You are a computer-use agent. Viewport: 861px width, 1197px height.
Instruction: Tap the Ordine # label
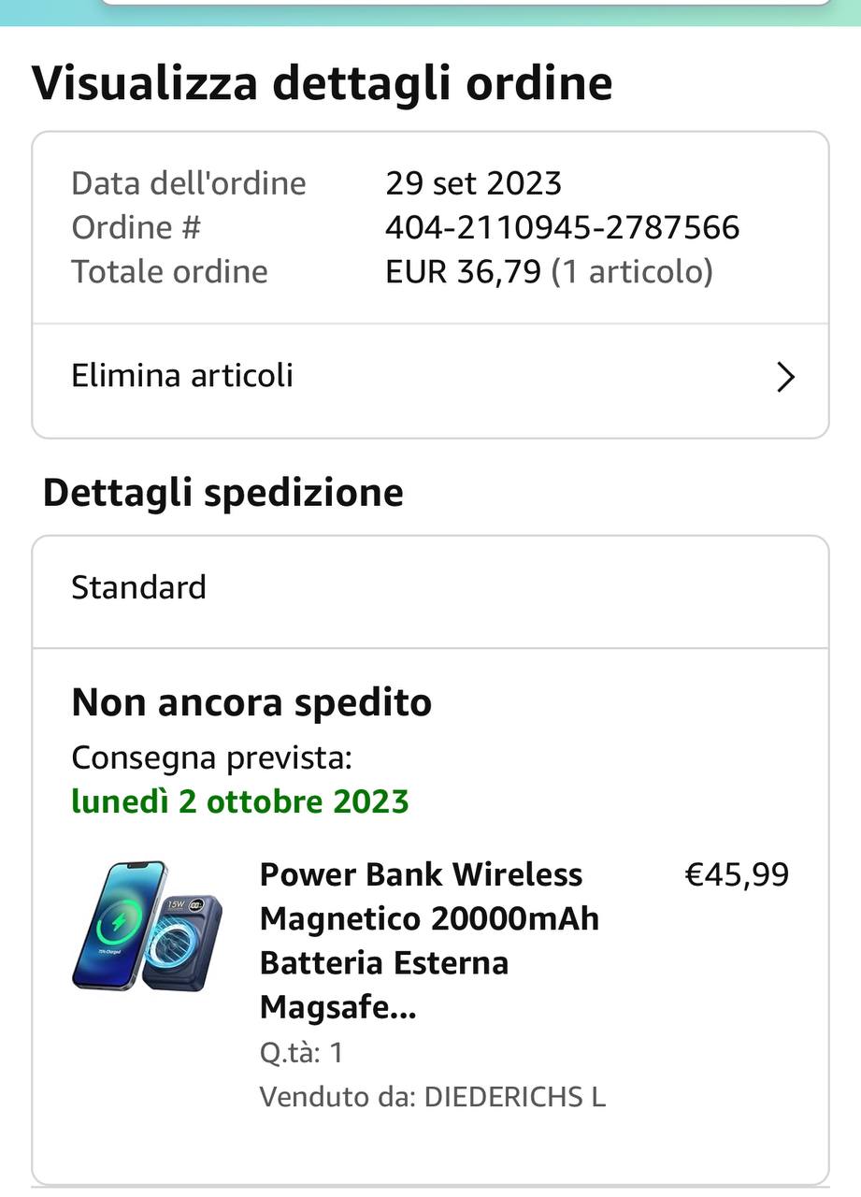coord(136,227)
